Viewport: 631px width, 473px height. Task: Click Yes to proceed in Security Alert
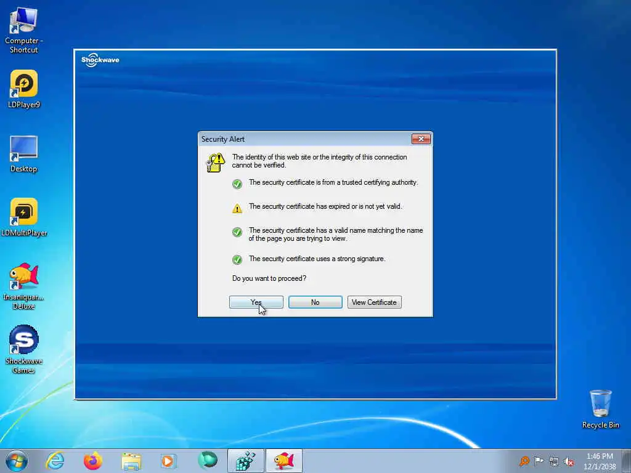coord(256,302)
